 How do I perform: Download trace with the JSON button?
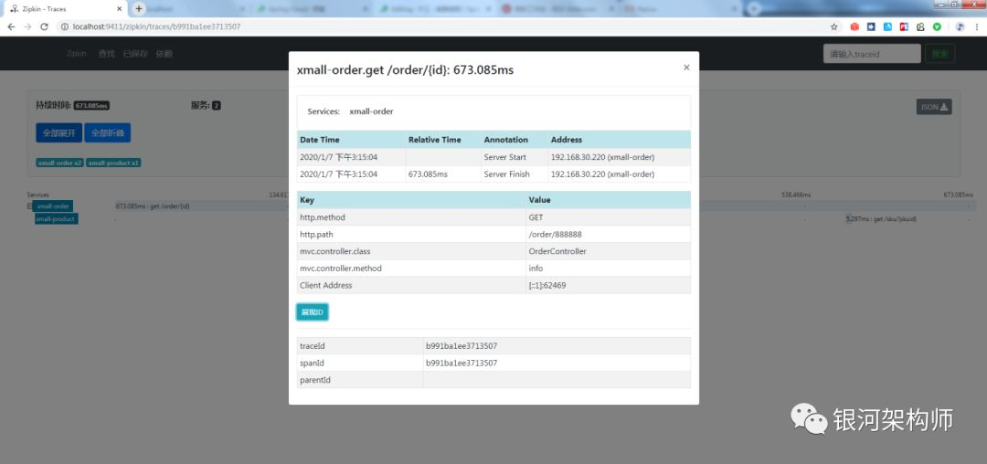click(x=934, y=107)
